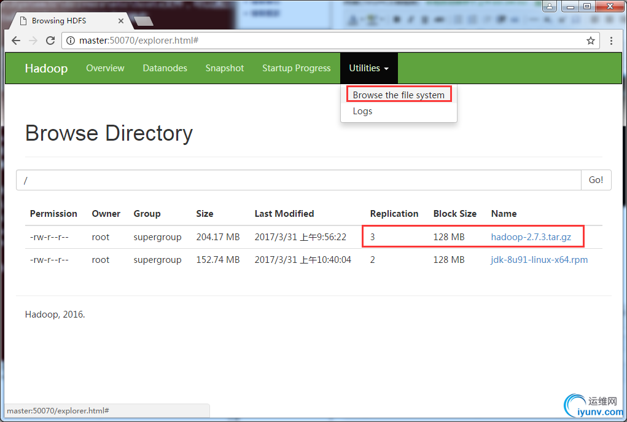Open the jdk-8u91-linux-x64.rpm file link

point(539,260)
